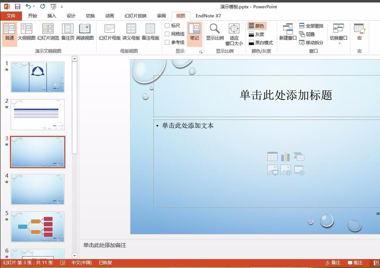Click notes area 单击此处添加备注
The height and width of the screenshot is (268, 380).
[104, 245]
